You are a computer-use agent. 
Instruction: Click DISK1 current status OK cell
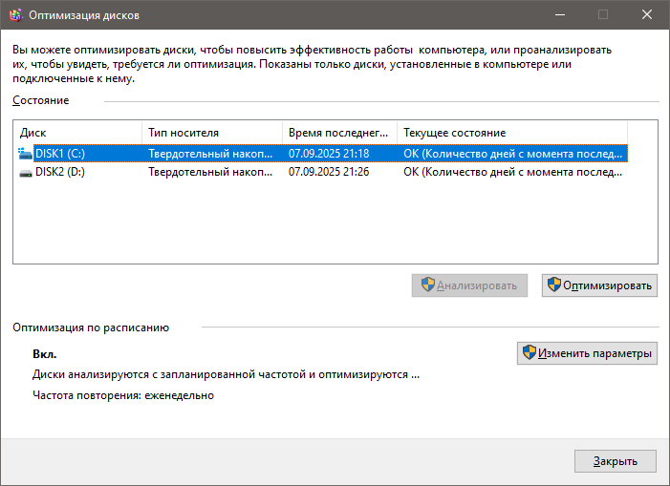click(x=513, y=153)
